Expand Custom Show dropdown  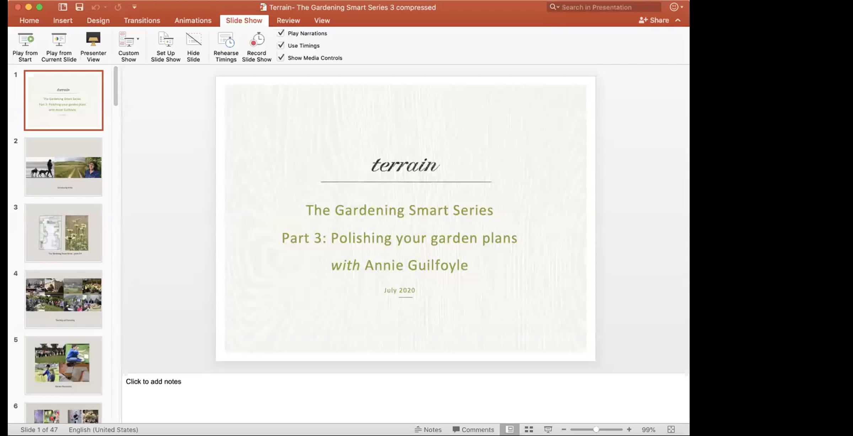[x=138, y=39]
